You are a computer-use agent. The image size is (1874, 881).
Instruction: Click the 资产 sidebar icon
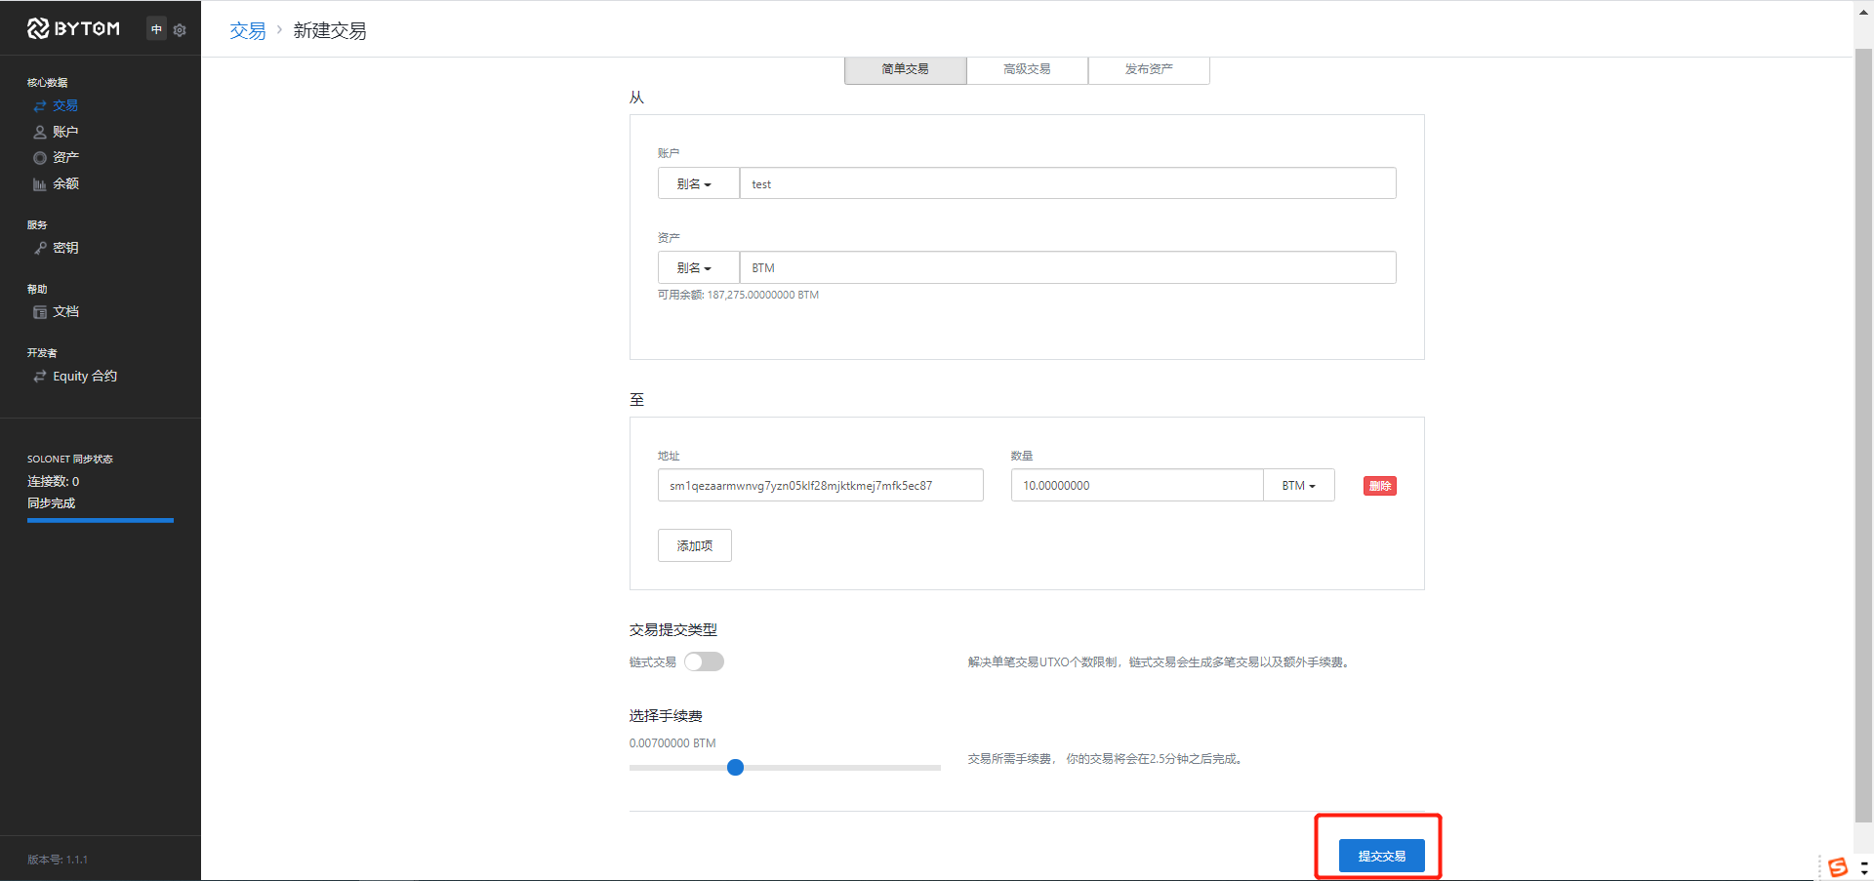[x=39, y=157]
